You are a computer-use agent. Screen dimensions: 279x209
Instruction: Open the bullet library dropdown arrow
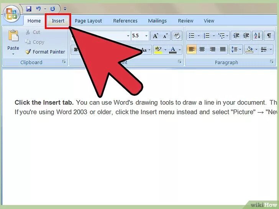pos(199,36)
